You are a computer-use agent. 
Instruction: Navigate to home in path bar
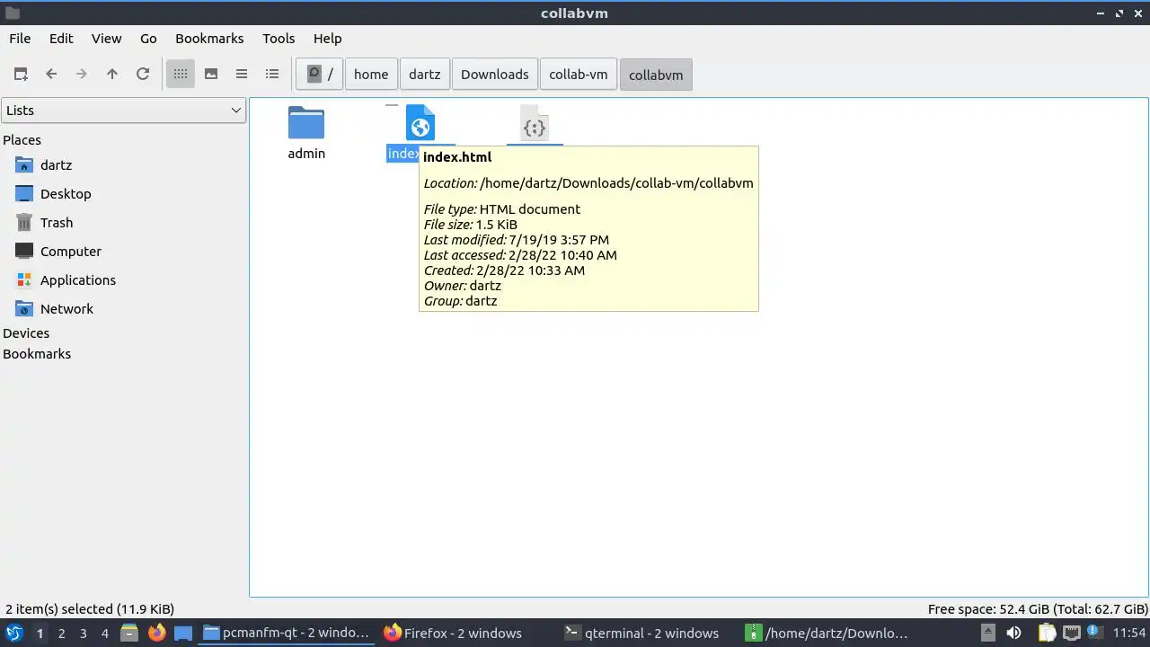point(371,75)
